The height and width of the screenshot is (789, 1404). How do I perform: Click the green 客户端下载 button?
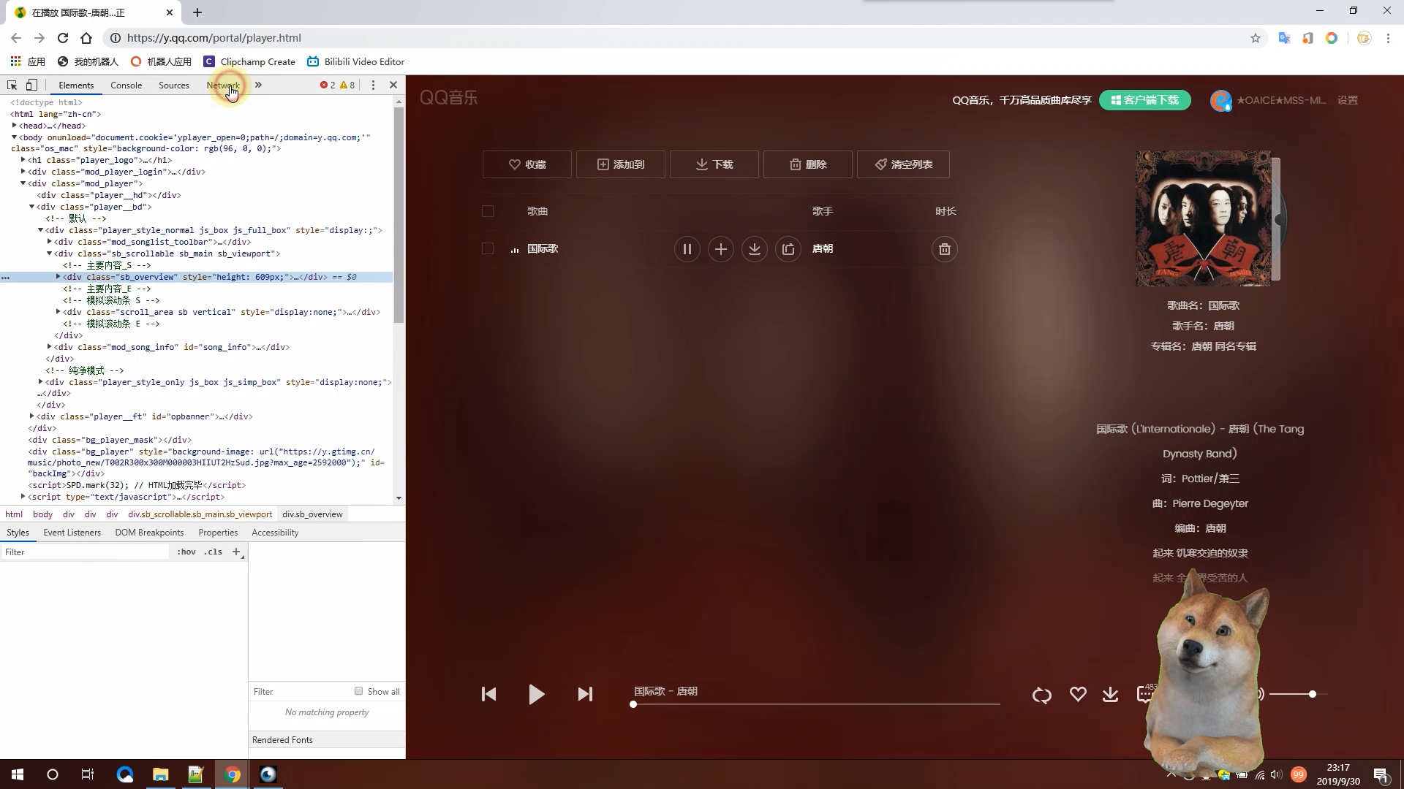(1144, 100)
